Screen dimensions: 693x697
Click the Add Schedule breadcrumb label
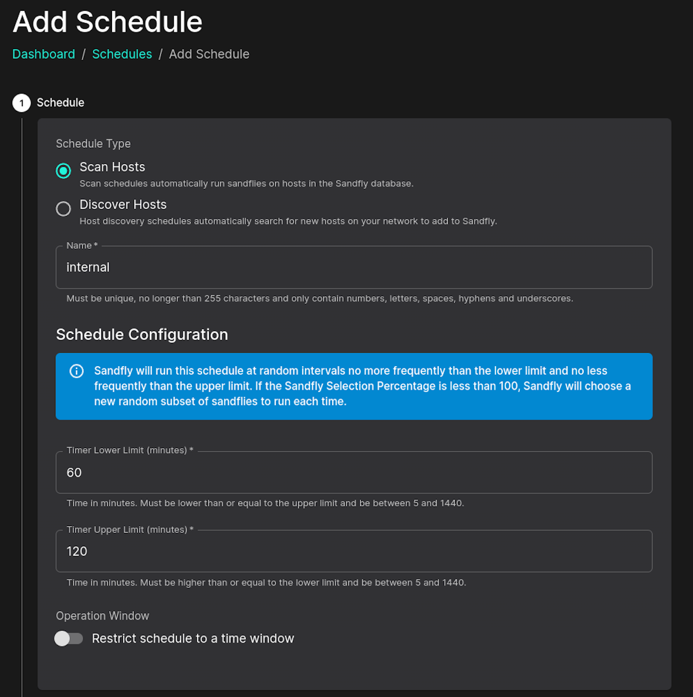coord(209,54)
